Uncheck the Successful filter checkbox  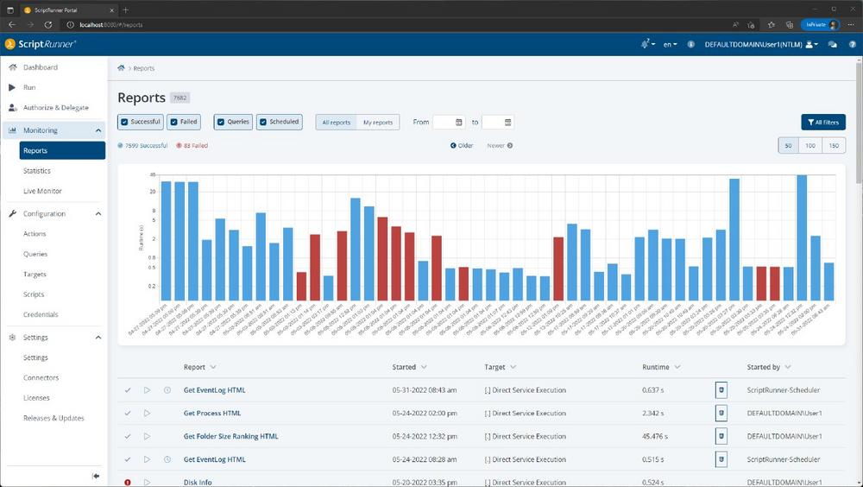click(x=125, y=123)
